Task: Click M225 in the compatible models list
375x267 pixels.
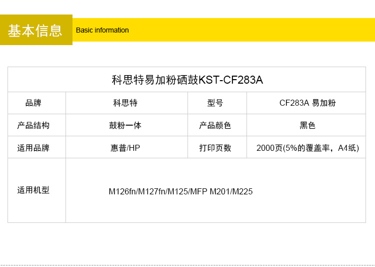Action: click(x=242, y=192)
